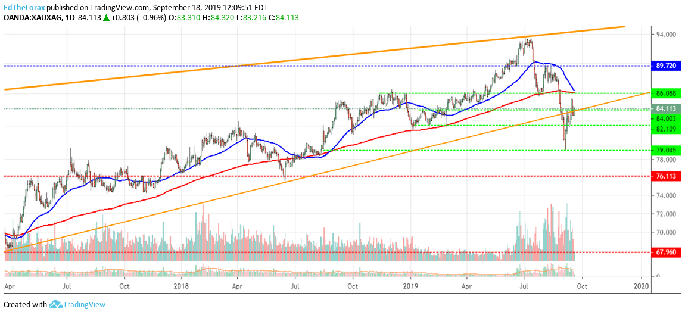
Task: Click the TradingView cloud logo icon
Action: (x=55, y=304)
